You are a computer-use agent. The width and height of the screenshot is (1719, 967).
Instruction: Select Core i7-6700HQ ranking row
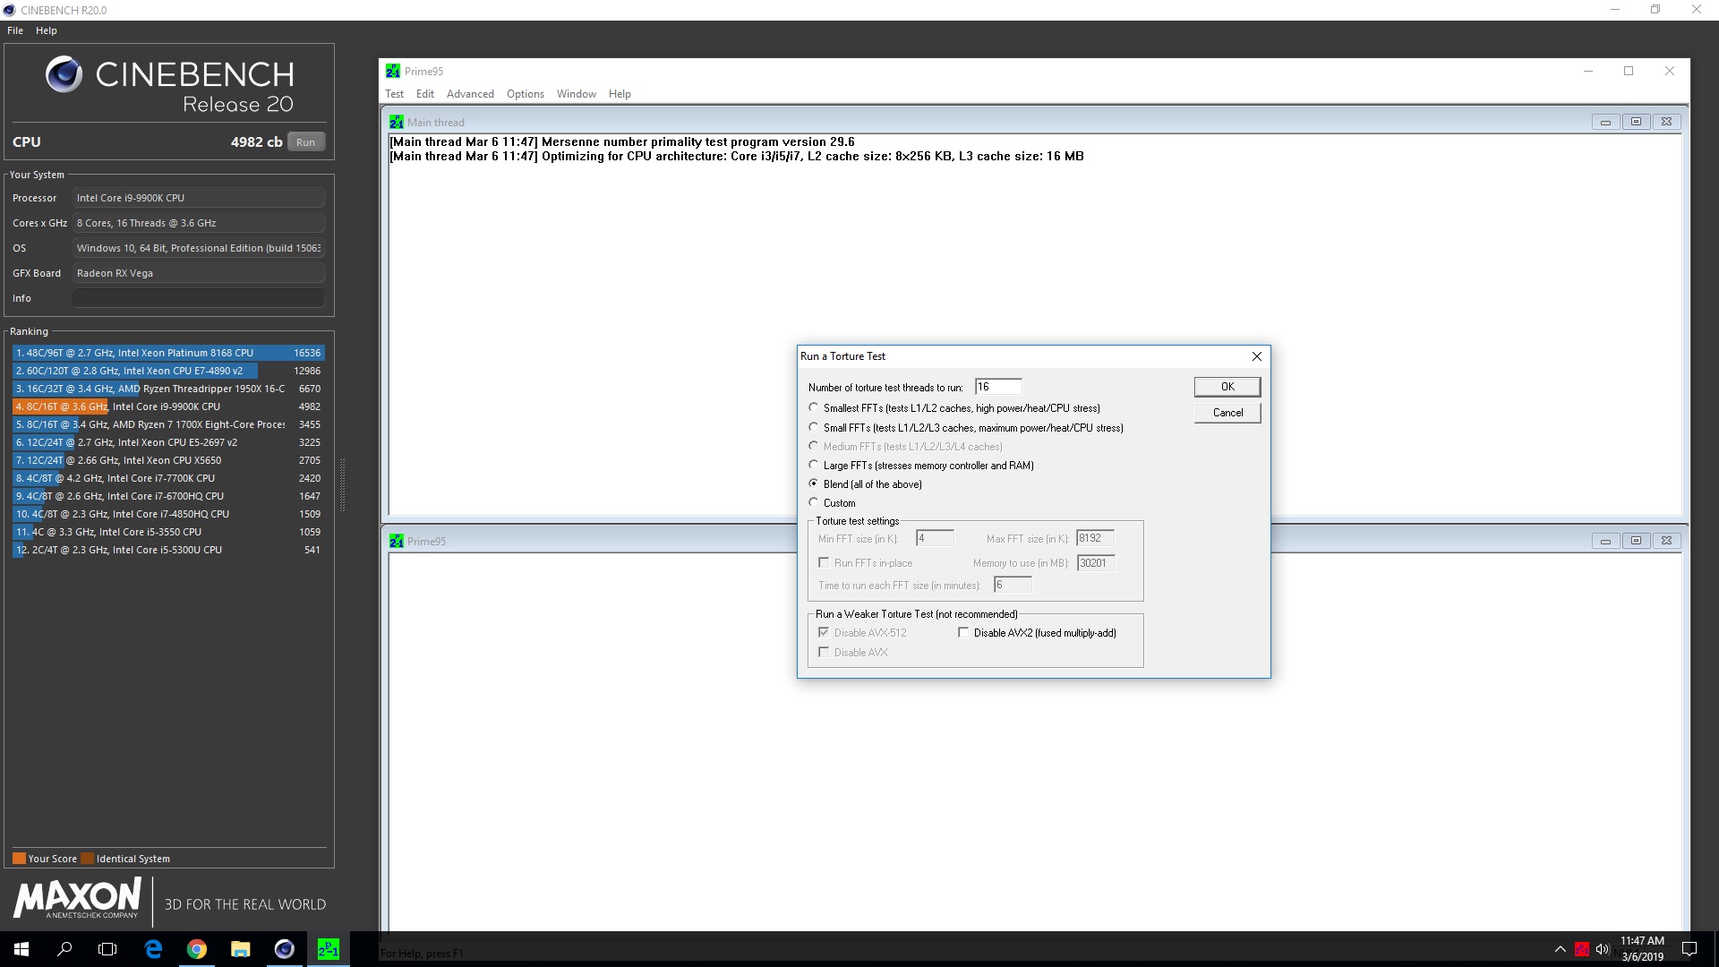pyautogui.click(x=168, y=496)
